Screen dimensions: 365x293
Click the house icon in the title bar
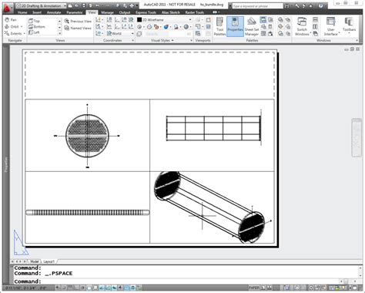[x=310, y=5]
